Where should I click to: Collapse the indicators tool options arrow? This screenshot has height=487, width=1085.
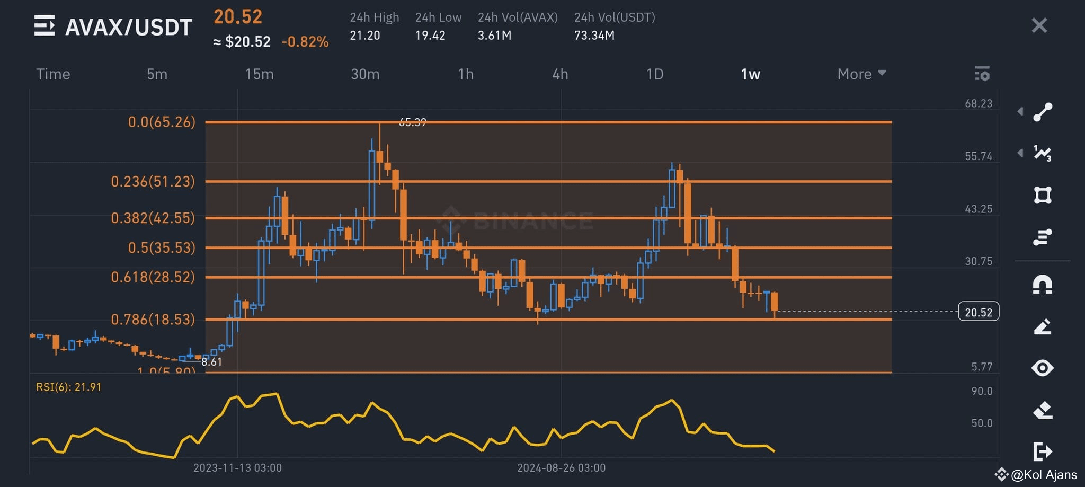click(1020, 154)
